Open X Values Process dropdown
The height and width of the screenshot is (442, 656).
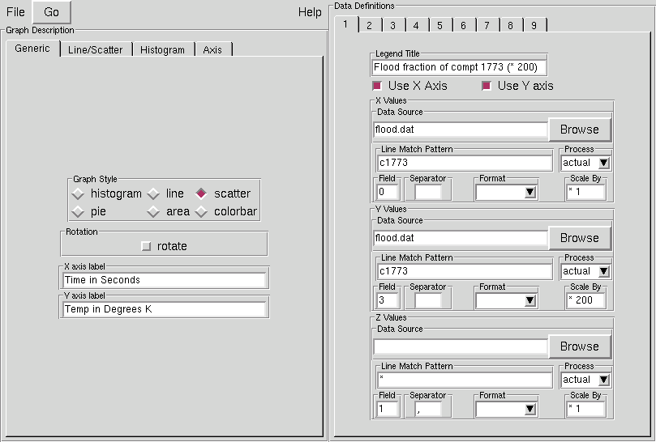(585, 163)
